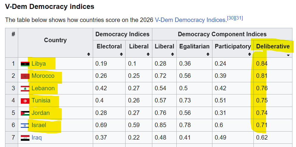Image resolution: width=296 pixels, height=147 pixels.
Task: Sort by Deliberative column arrow
Action: coord(288,55)
